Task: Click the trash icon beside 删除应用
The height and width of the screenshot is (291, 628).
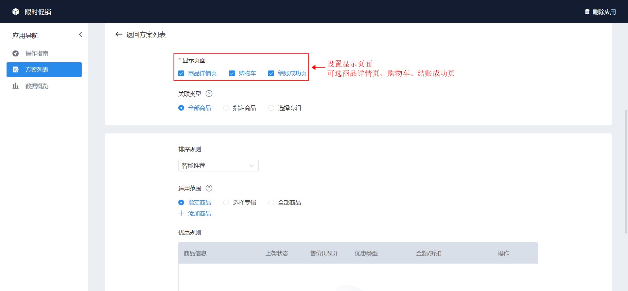Action: [x=587, y=12]
